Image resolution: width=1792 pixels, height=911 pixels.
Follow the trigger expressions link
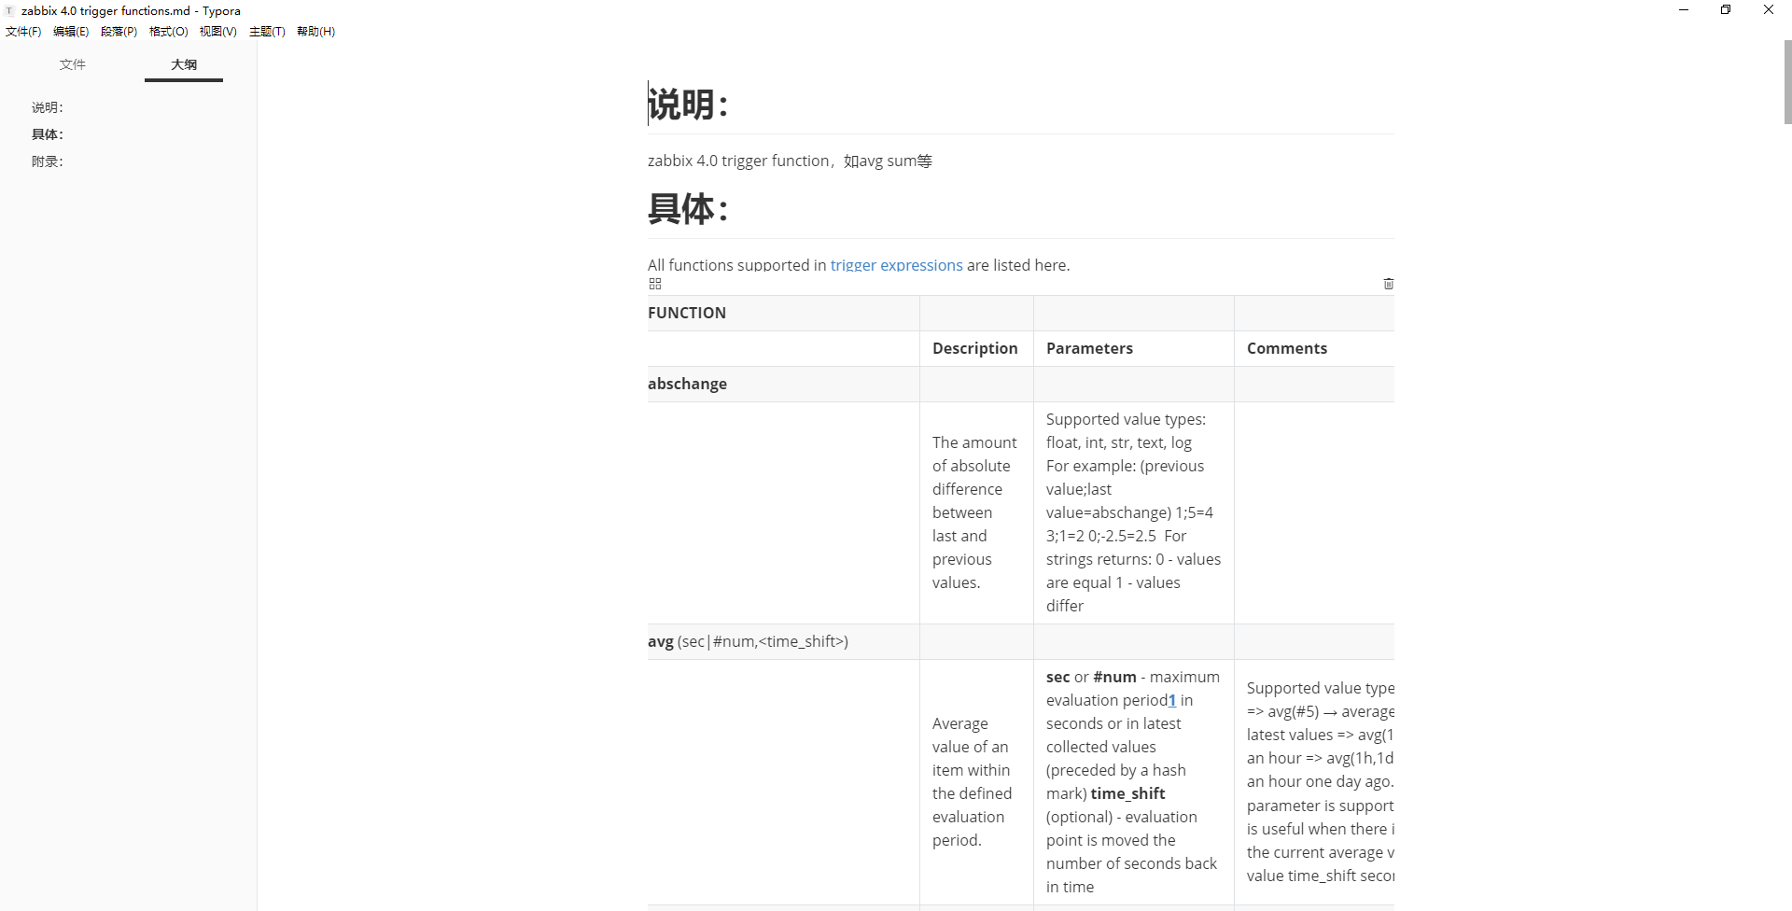tap(896, 265)
